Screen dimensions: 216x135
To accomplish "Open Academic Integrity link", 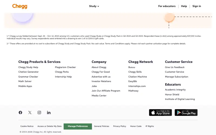I will tap(175, 90).
